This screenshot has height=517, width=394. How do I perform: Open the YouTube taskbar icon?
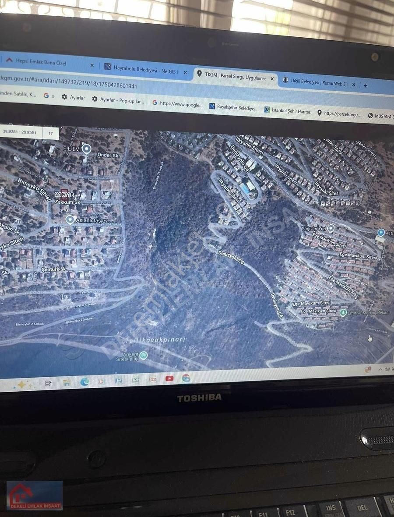coord(169,379)
